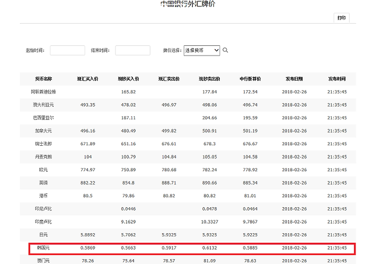Click the value 0.5885 in the 韩国元 row
The height and width of the screenshot is (264, 389).
250,248
